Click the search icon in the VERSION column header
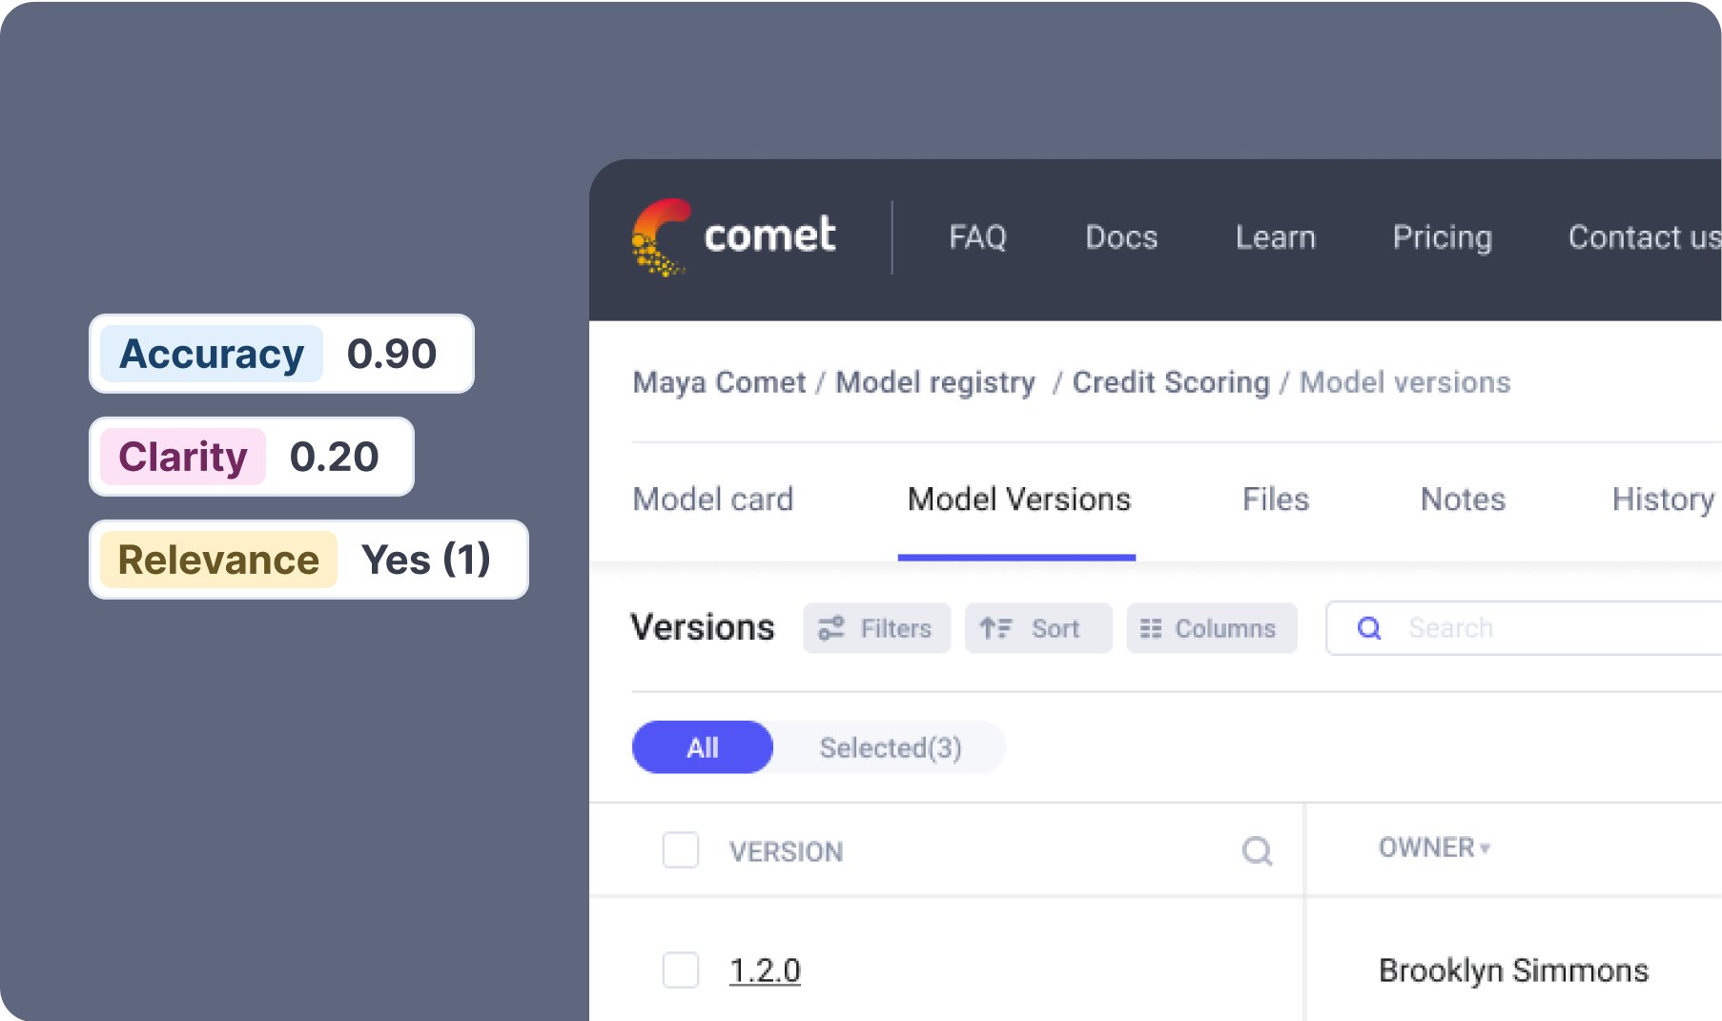This screenshot has width=1722, height=1021. coord(1259,848)
